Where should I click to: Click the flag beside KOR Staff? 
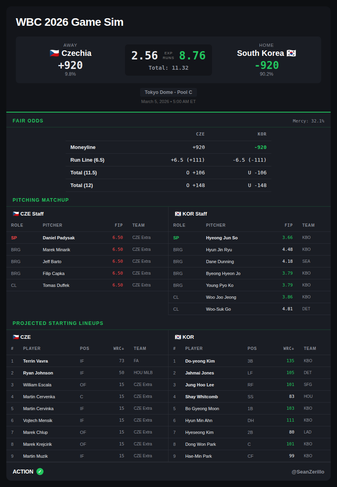point(178,214)
